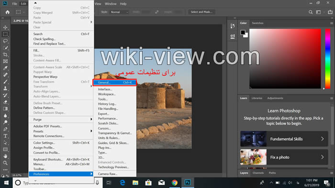
Task: Select the Eyedropper tool
Action: (x=5, y=68)
